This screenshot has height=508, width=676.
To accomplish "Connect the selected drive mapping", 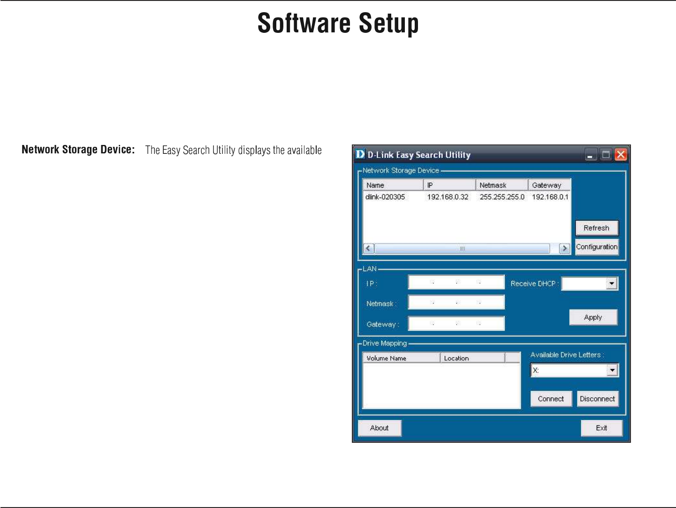I will tap(551, 399).
